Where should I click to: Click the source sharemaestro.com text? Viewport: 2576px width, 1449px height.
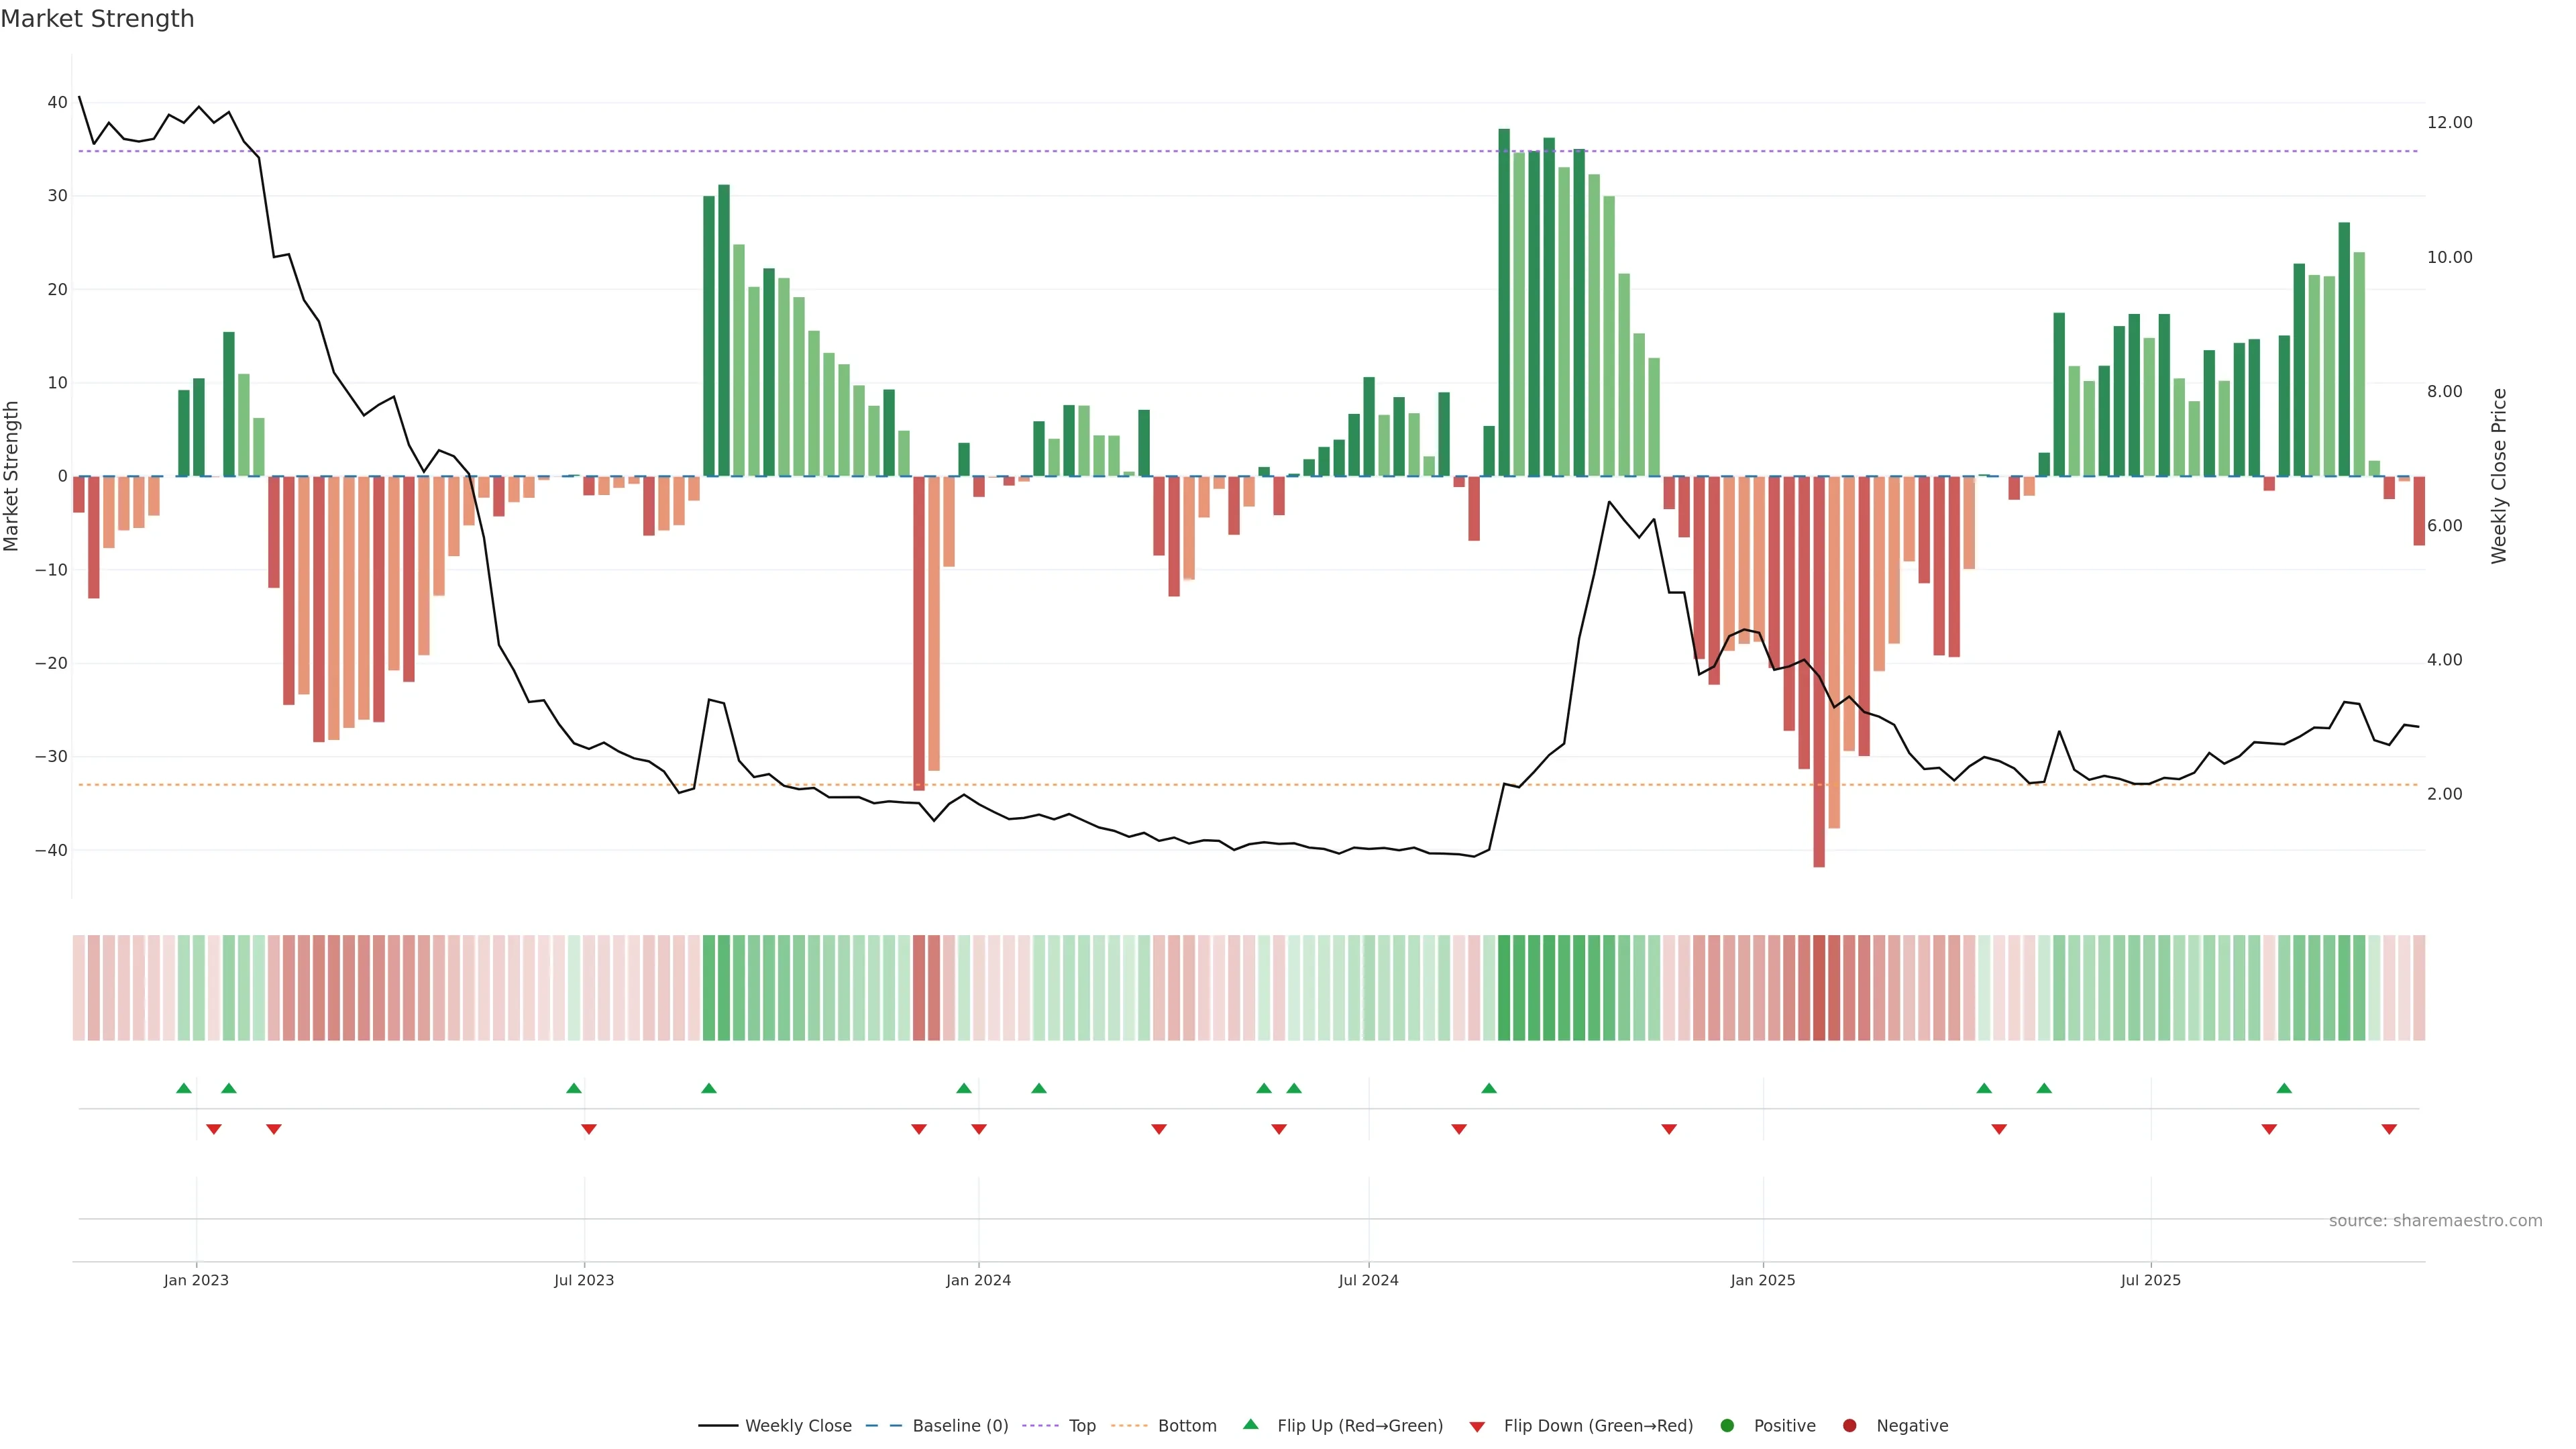[2435, 1221]
